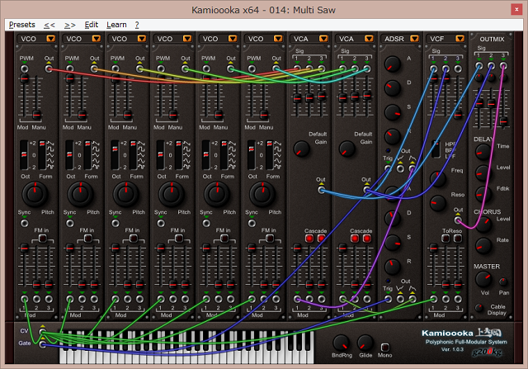Click the first VCO Out jack
The image size is (528, 369).
pos(48,69)
